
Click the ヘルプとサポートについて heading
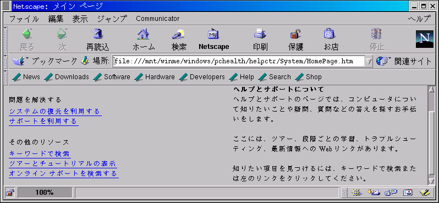point(278,89)
